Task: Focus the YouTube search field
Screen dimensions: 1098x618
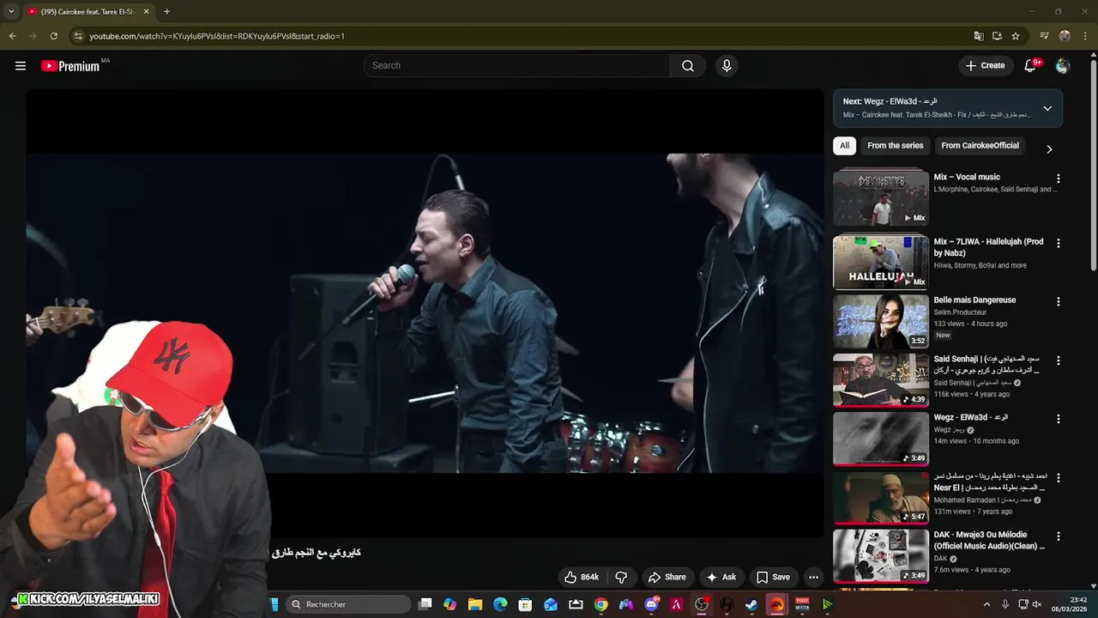Action: 516,66
